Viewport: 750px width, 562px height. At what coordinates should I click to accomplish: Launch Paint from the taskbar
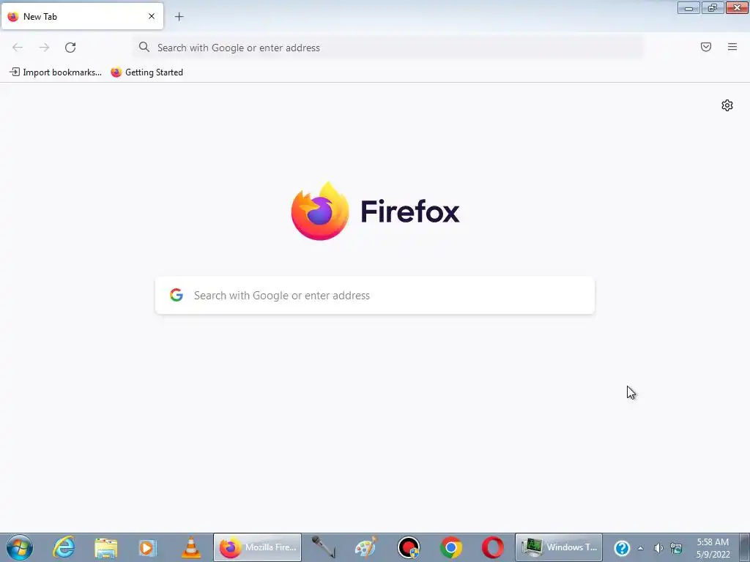(x=366, y=547)
